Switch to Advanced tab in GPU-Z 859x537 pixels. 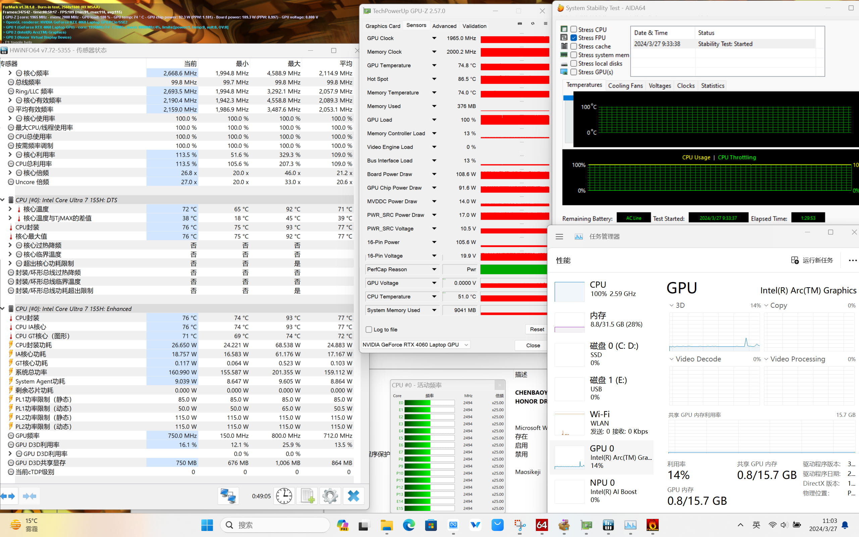[444, 26]
